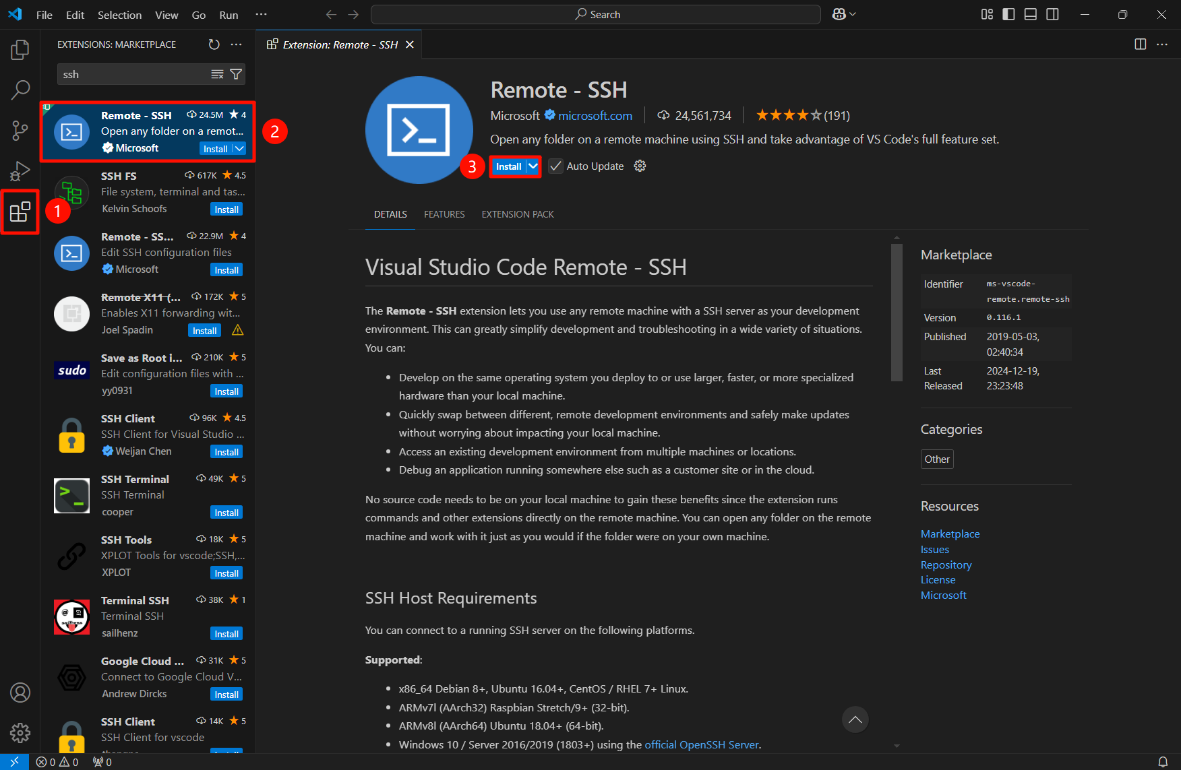The image size is (1181, 770).
Task: Expand the Install dropdown arrow on extension page
Action: point(533,166)
